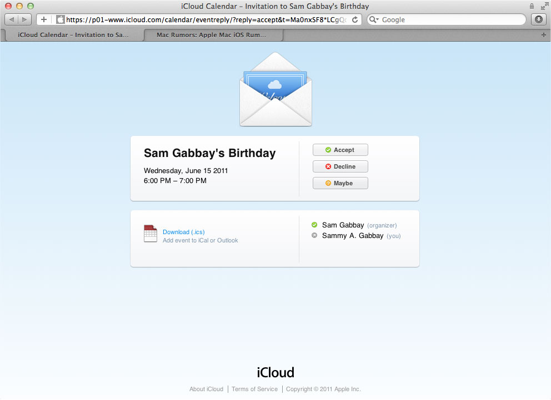Viewport: 551px width, 400px height.
Task: Click the Sammy A. Gabbay attendee name
Action: coord(353,236)
